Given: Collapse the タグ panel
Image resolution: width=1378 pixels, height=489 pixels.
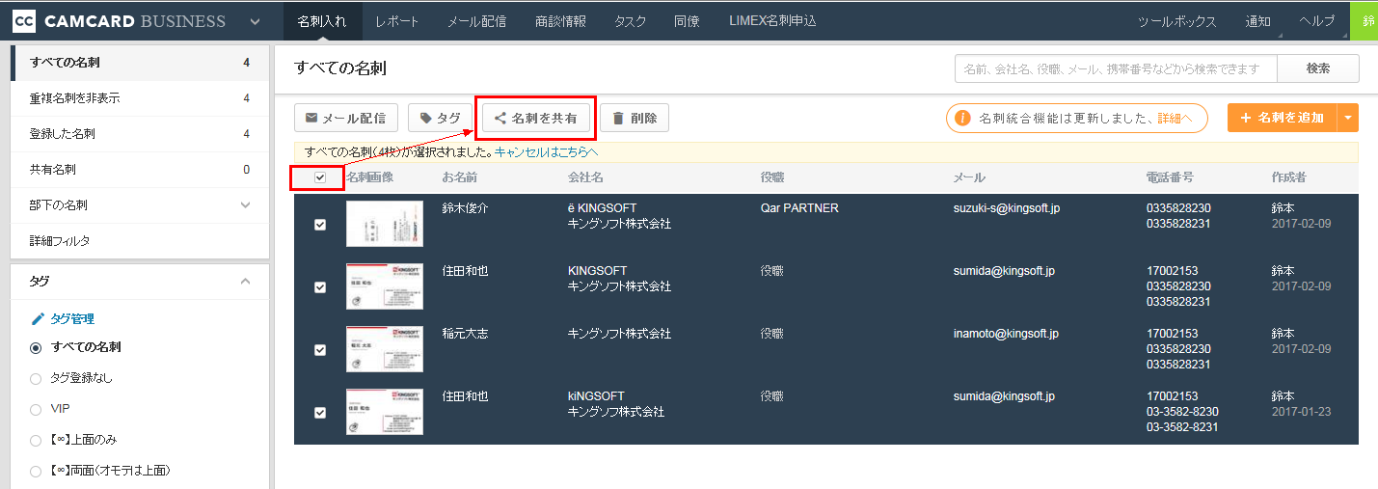Looking at the screenshot, I should [x=245, y=281].
